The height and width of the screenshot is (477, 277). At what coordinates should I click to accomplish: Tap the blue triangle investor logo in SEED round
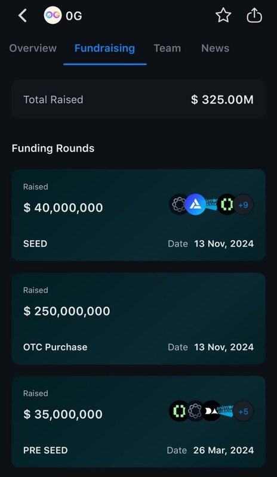point(195,205)
